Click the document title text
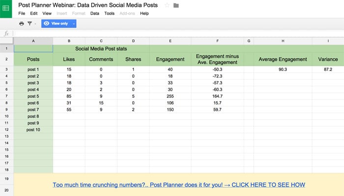The image size is (344, 196). [88, 5]
